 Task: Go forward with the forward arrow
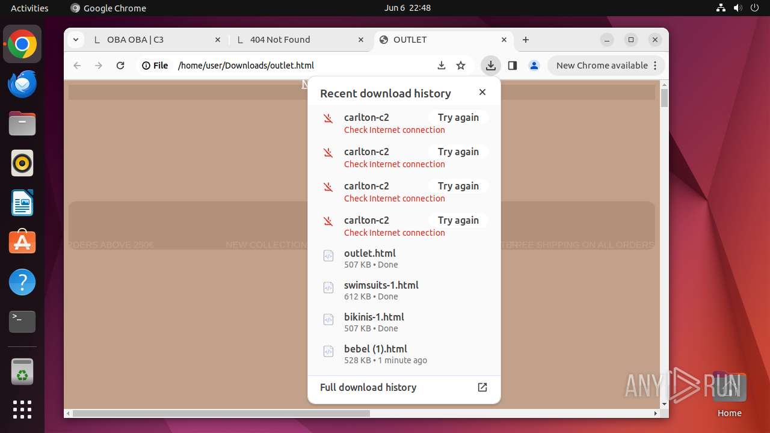[99, 66]
